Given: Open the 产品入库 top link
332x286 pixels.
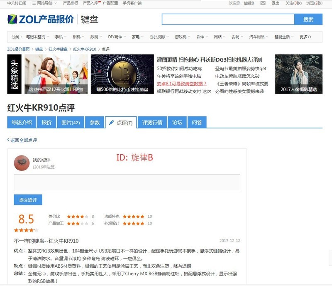Looking at the screenshot, I should click(x=90, y=3).
